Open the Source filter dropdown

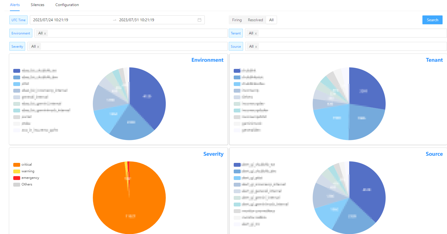tap(346, 46)
